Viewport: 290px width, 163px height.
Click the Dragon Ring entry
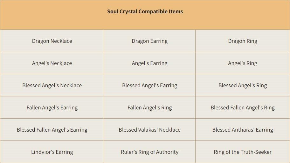[x=243, y=41]
